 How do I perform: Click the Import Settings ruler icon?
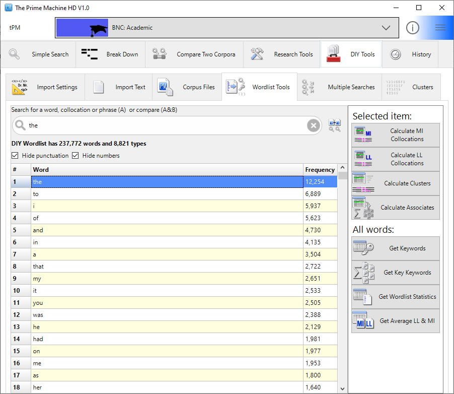(20, 87)
